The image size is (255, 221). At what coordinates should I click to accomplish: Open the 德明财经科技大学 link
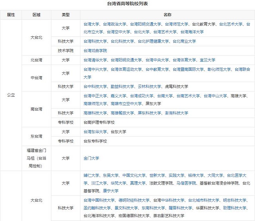[x=134, y=200]
